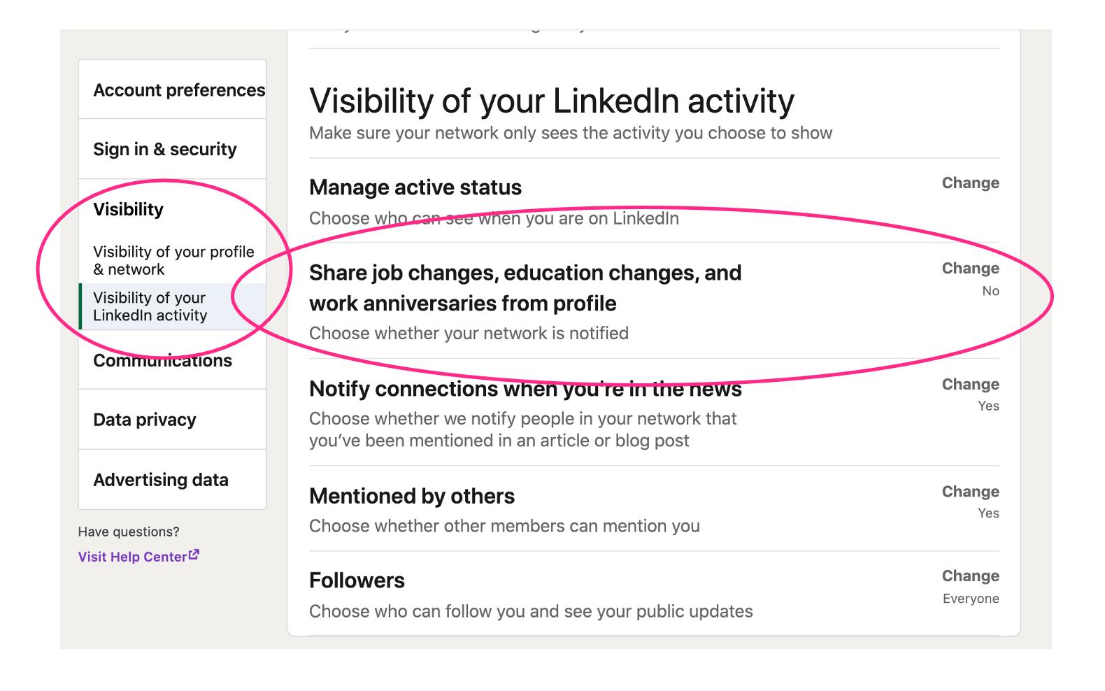Open the Manage active status heading
Image resolution: width=1105 pixels, height=691 pixels.
coord(415,187)
